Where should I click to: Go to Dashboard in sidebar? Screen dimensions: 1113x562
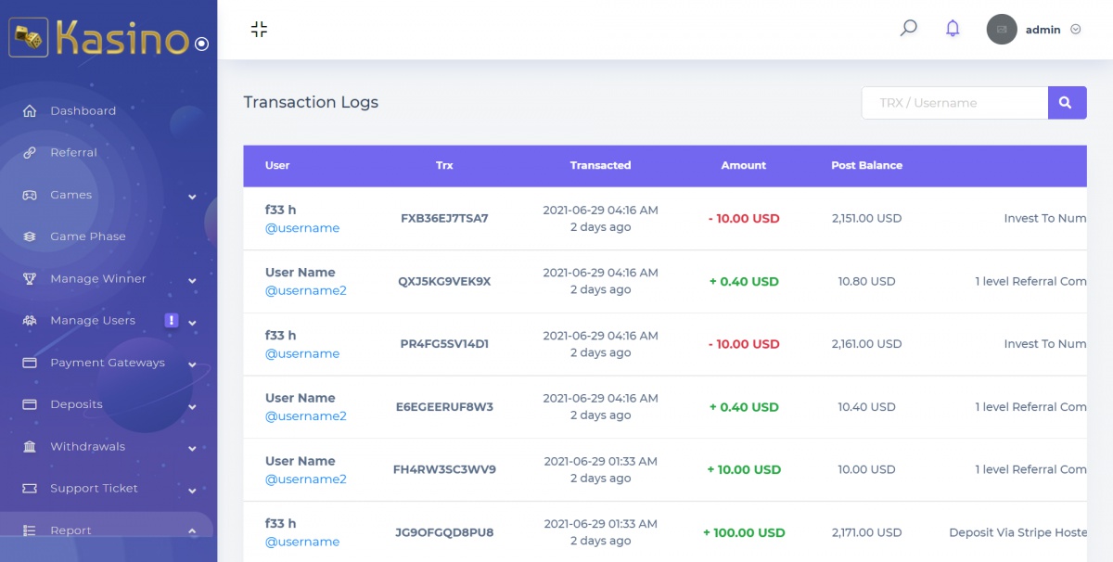[83, 111]
